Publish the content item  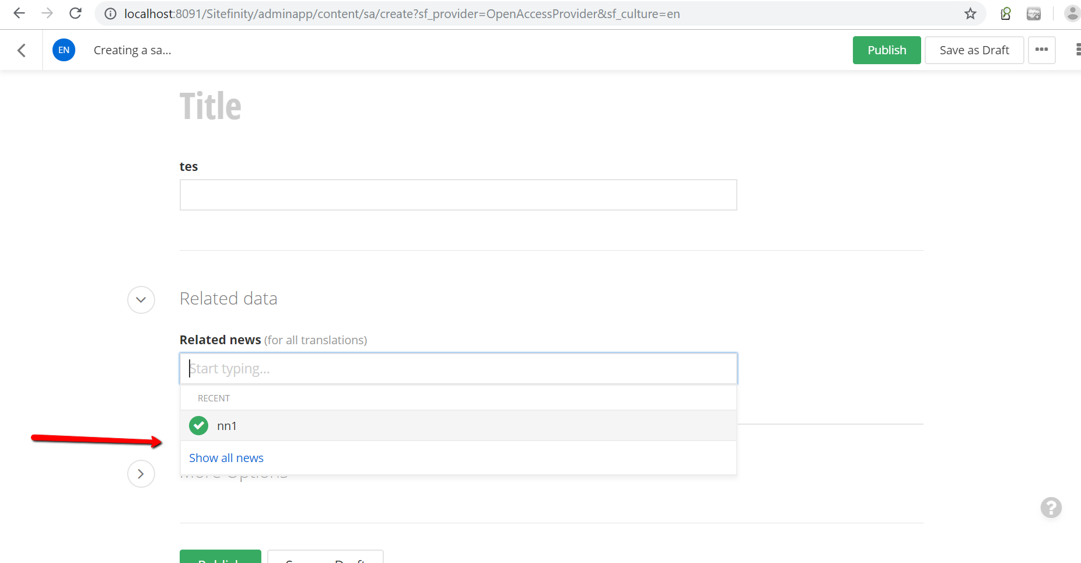(x=886, y=50)
